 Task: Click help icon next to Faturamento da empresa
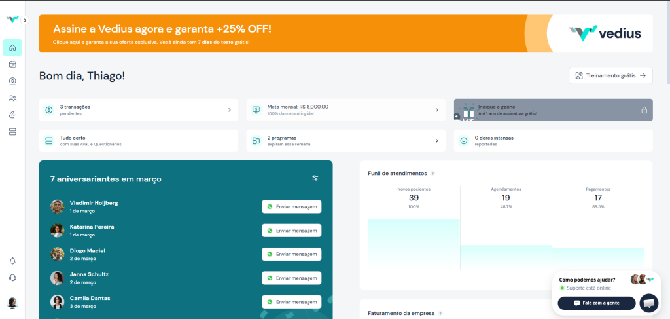(440, 314)
